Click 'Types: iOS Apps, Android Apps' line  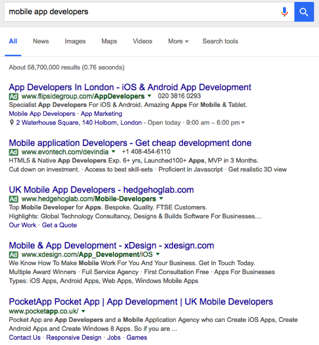click(103, 281)
